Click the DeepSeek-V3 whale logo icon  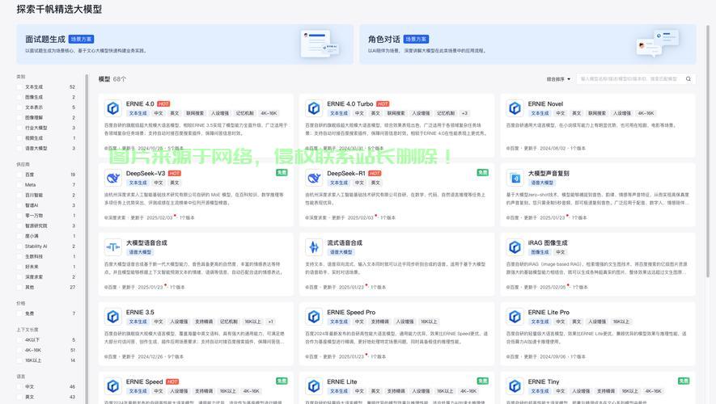[112, 178]
